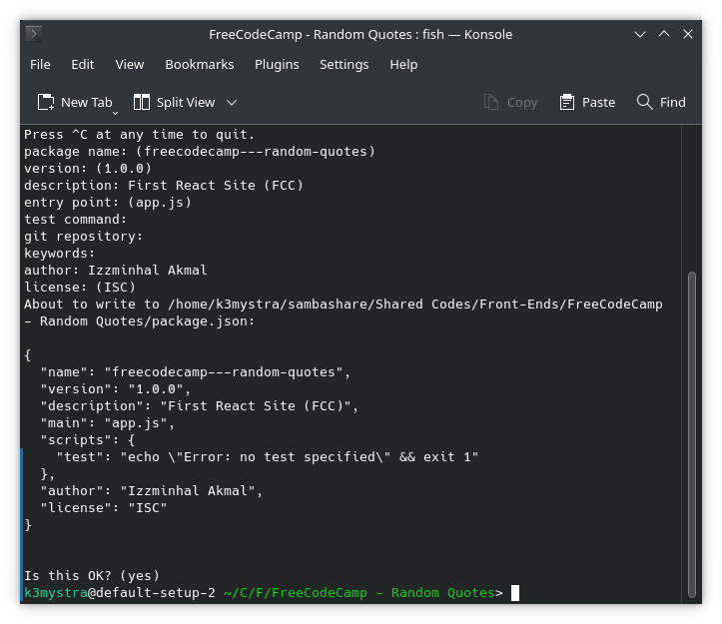The width and height of the screenshot is (722, 624).
Task: Expand the Split View dropdown chevron
Action: click(x=232, y=102)
